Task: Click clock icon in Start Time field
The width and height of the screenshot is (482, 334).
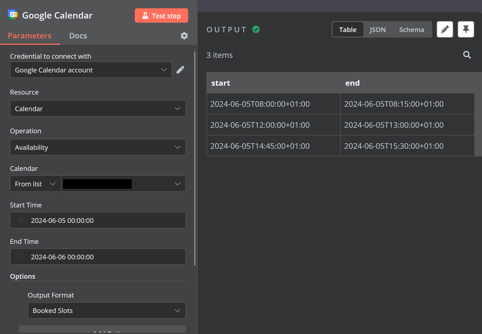Action: pyautogui.click(x=21, y=220)
